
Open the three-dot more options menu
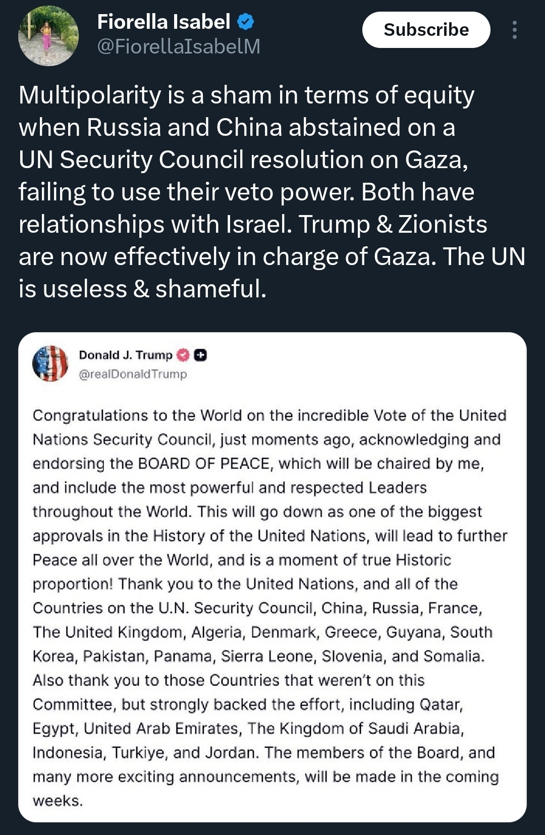[x=514, y=30]
